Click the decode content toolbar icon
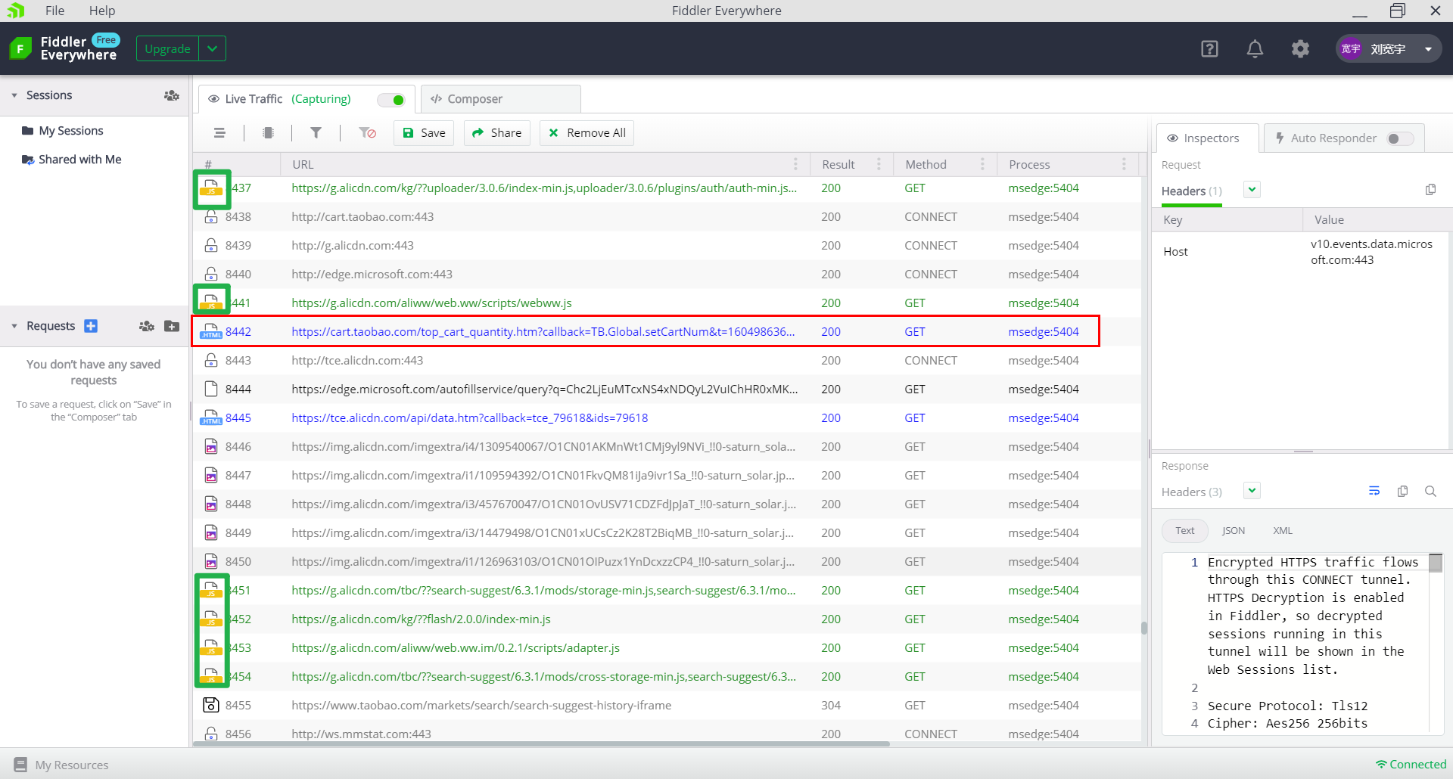The width and height of the screenshot is (1453, 779). click(268, 133)
